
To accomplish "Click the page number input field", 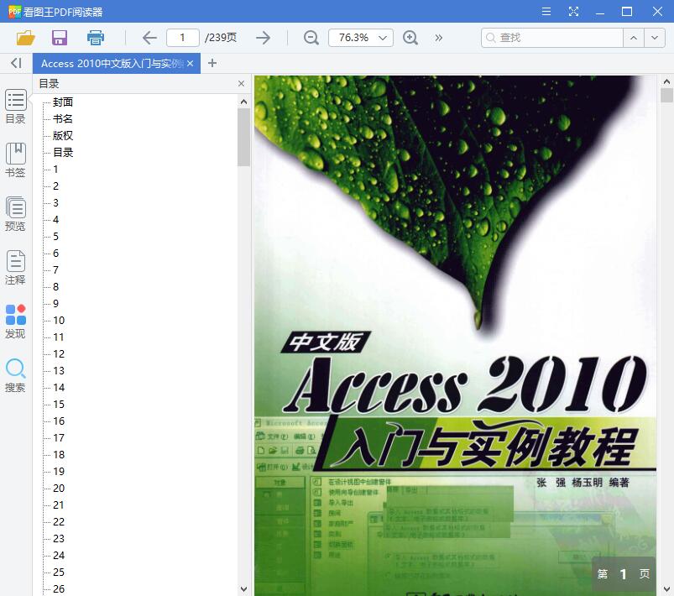I will [x=182, y=37].
